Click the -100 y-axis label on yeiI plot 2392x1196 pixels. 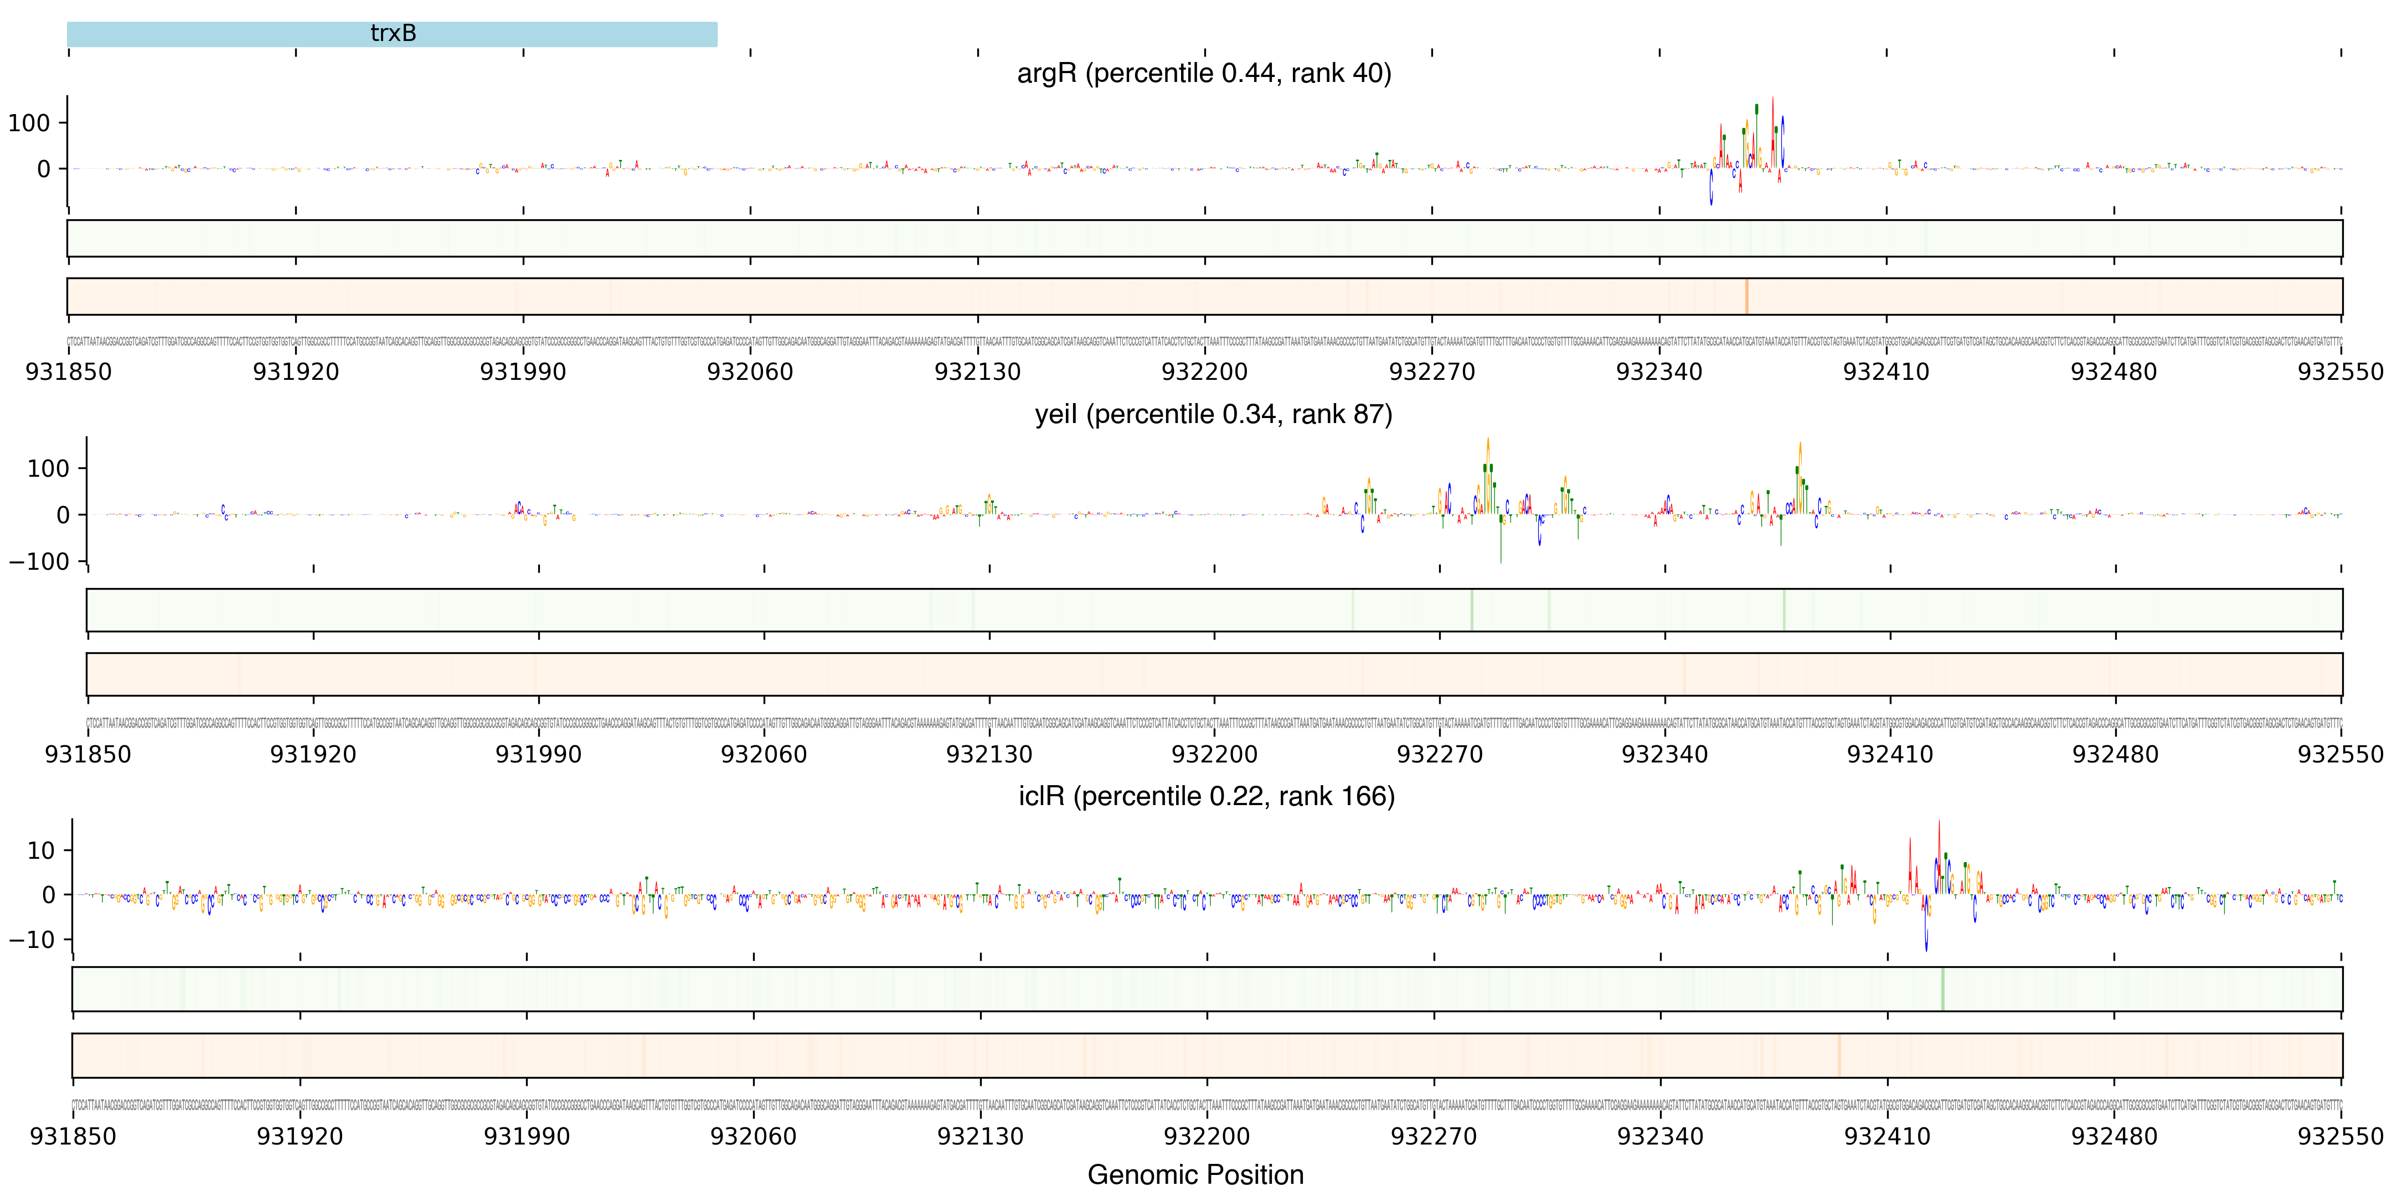tap(39, 562)
